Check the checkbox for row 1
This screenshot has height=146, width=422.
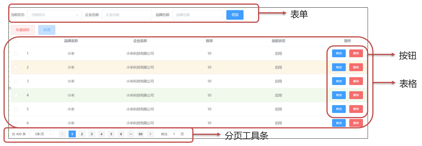tap(16, 54)
